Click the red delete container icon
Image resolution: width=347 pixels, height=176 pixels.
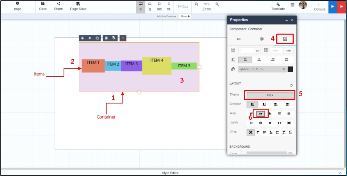coord(123,38)
